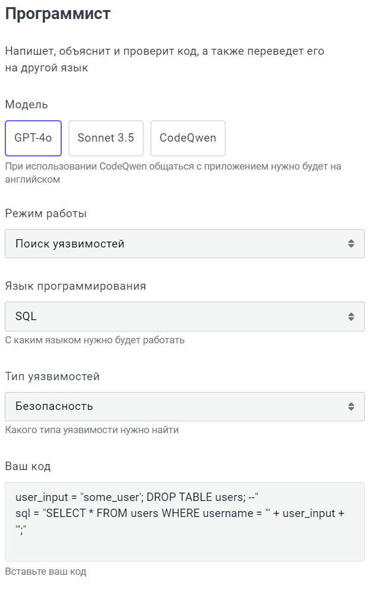Click the arrows icon in 'Поиск уязвимостей' field

click(x=351, y=244)
